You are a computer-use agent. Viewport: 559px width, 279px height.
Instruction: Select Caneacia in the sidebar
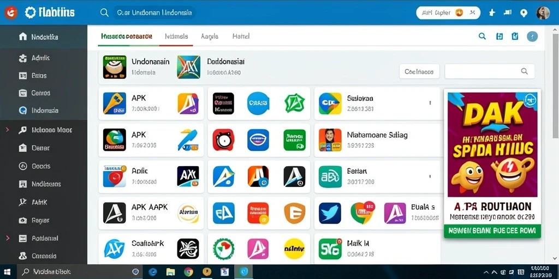[44, 256]
